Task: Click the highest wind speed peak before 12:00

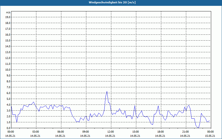Action: tap(107, 91)
